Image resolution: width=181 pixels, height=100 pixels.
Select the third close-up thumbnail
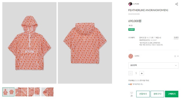click(34, 92)
